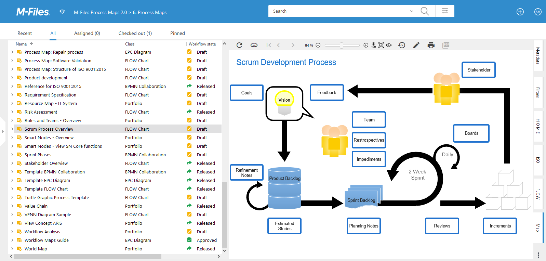Screen dimensions: 546x261
Task: Click the pencil edit icon
Action: (x=416, y=45)
